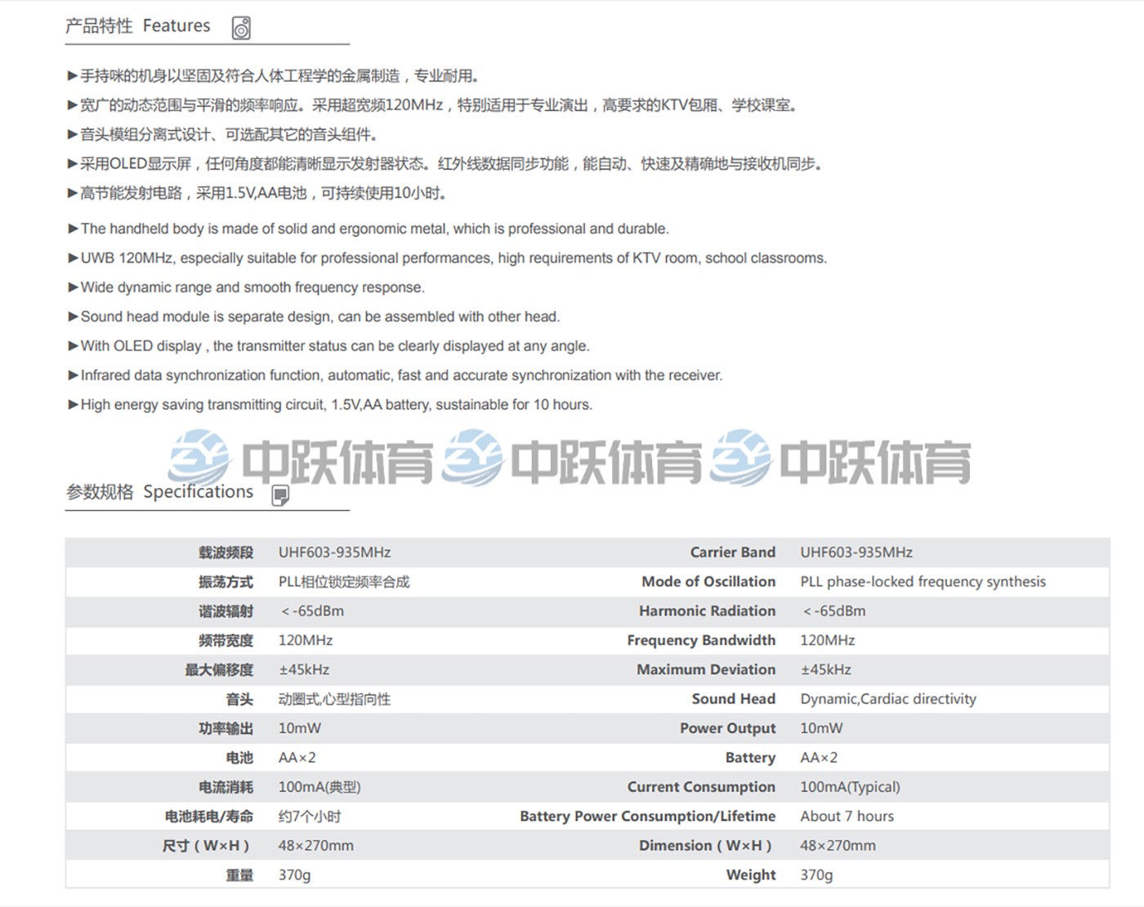Click the speaker icon beside Features heading

pyautogui.click(x=241, y=29)
